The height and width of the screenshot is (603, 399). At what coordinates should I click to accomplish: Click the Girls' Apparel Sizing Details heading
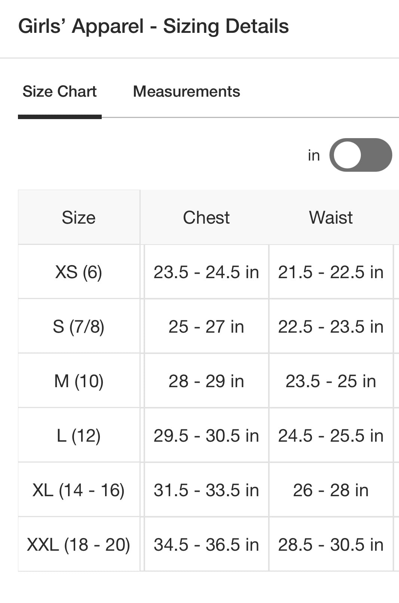pyautogui.click(x=153, y=26)
